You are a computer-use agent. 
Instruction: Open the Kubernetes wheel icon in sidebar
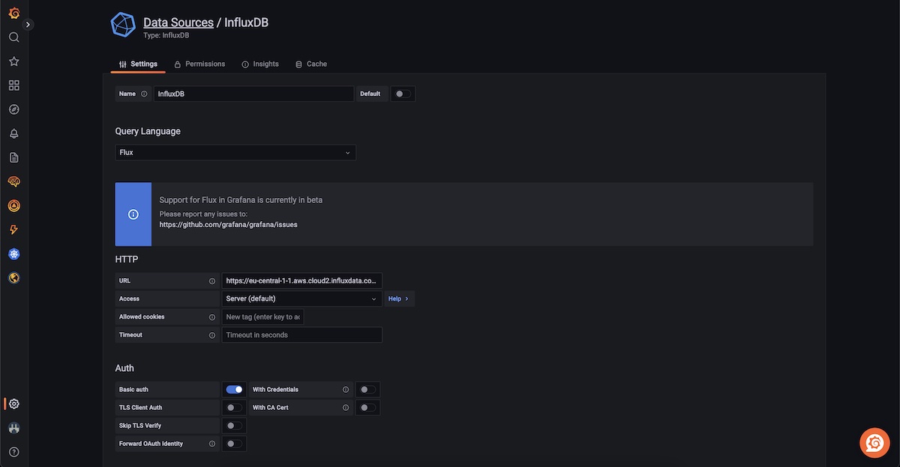pos(13,254)
